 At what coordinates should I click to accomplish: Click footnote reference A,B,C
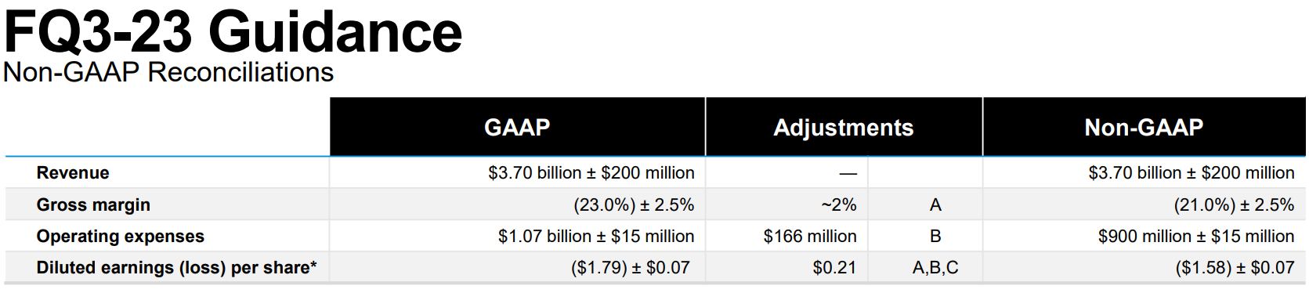(935, 267)
